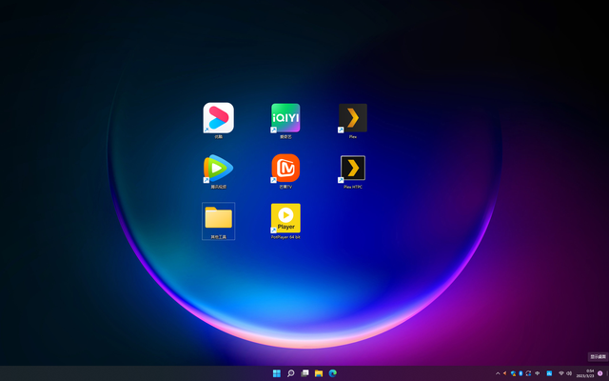This screenshot has width=609, height=381.
Task: Click the 芒果TV label text
Action: click(x=285, y=187)
